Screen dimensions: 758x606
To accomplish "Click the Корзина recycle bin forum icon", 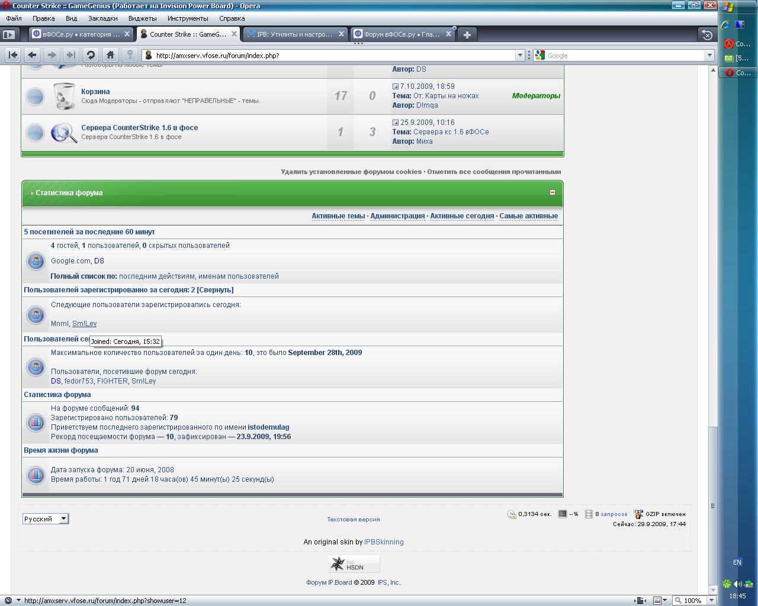I will pyautogui.click(x=64, y=96).
